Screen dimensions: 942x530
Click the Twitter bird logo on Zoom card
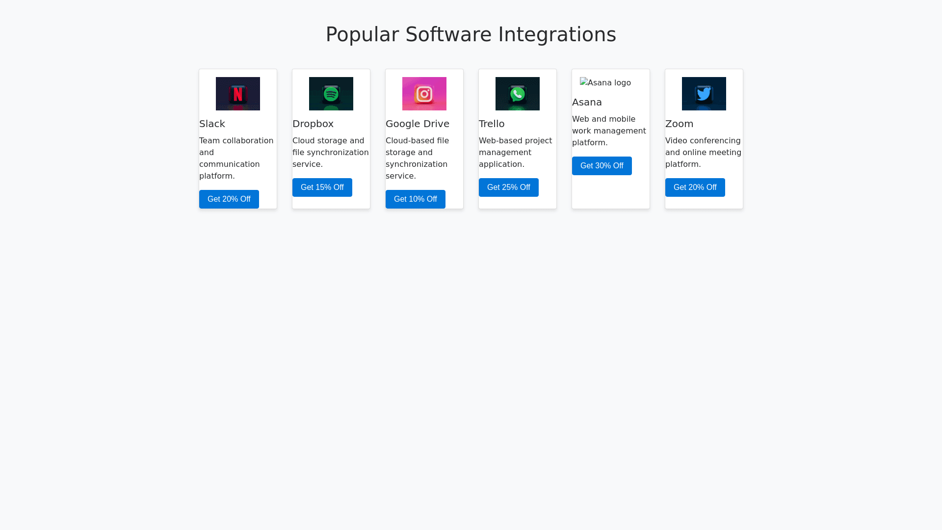(x=704, y=94)
